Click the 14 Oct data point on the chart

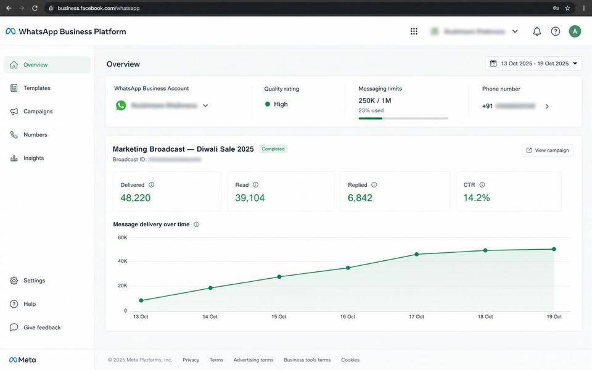pyautogui.click(x=210, y=288)
